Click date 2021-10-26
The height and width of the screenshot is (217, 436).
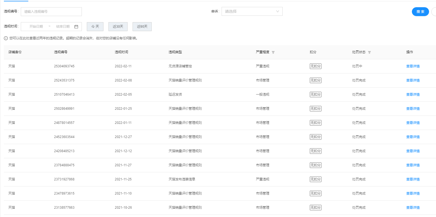(123, 208)
